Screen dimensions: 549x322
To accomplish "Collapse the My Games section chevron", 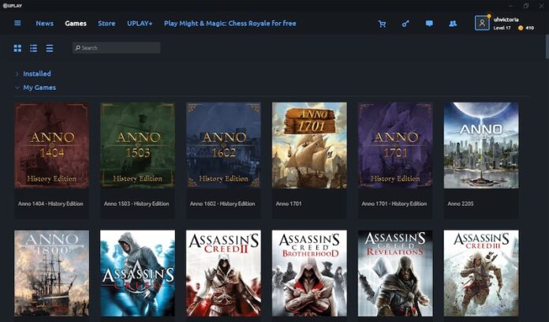I will [17, 88].
